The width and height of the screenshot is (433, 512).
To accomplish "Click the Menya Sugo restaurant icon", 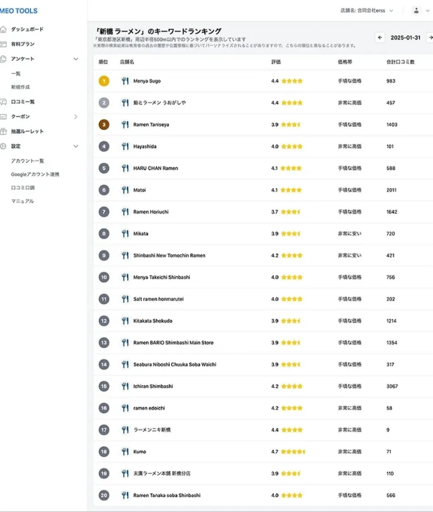I will click(x=125, y=81).
